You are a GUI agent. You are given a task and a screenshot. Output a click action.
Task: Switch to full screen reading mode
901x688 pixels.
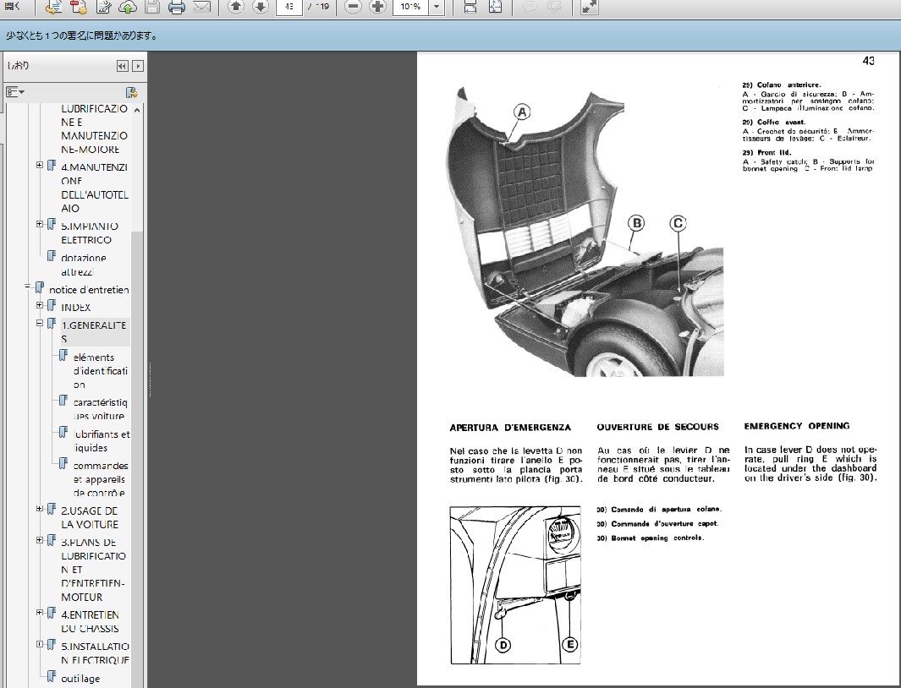click(x=590, y=8)
